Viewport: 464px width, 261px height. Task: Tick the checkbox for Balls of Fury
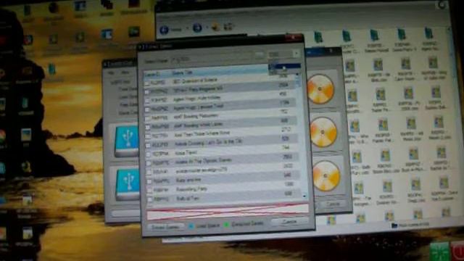[x=149, y=200]
